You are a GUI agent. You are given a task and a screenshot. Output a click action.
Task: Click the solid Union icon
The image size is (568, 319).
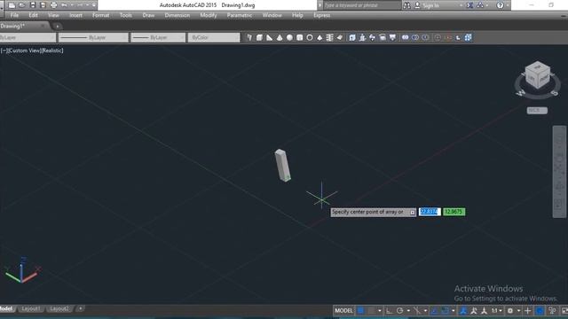tap(405, 37)
